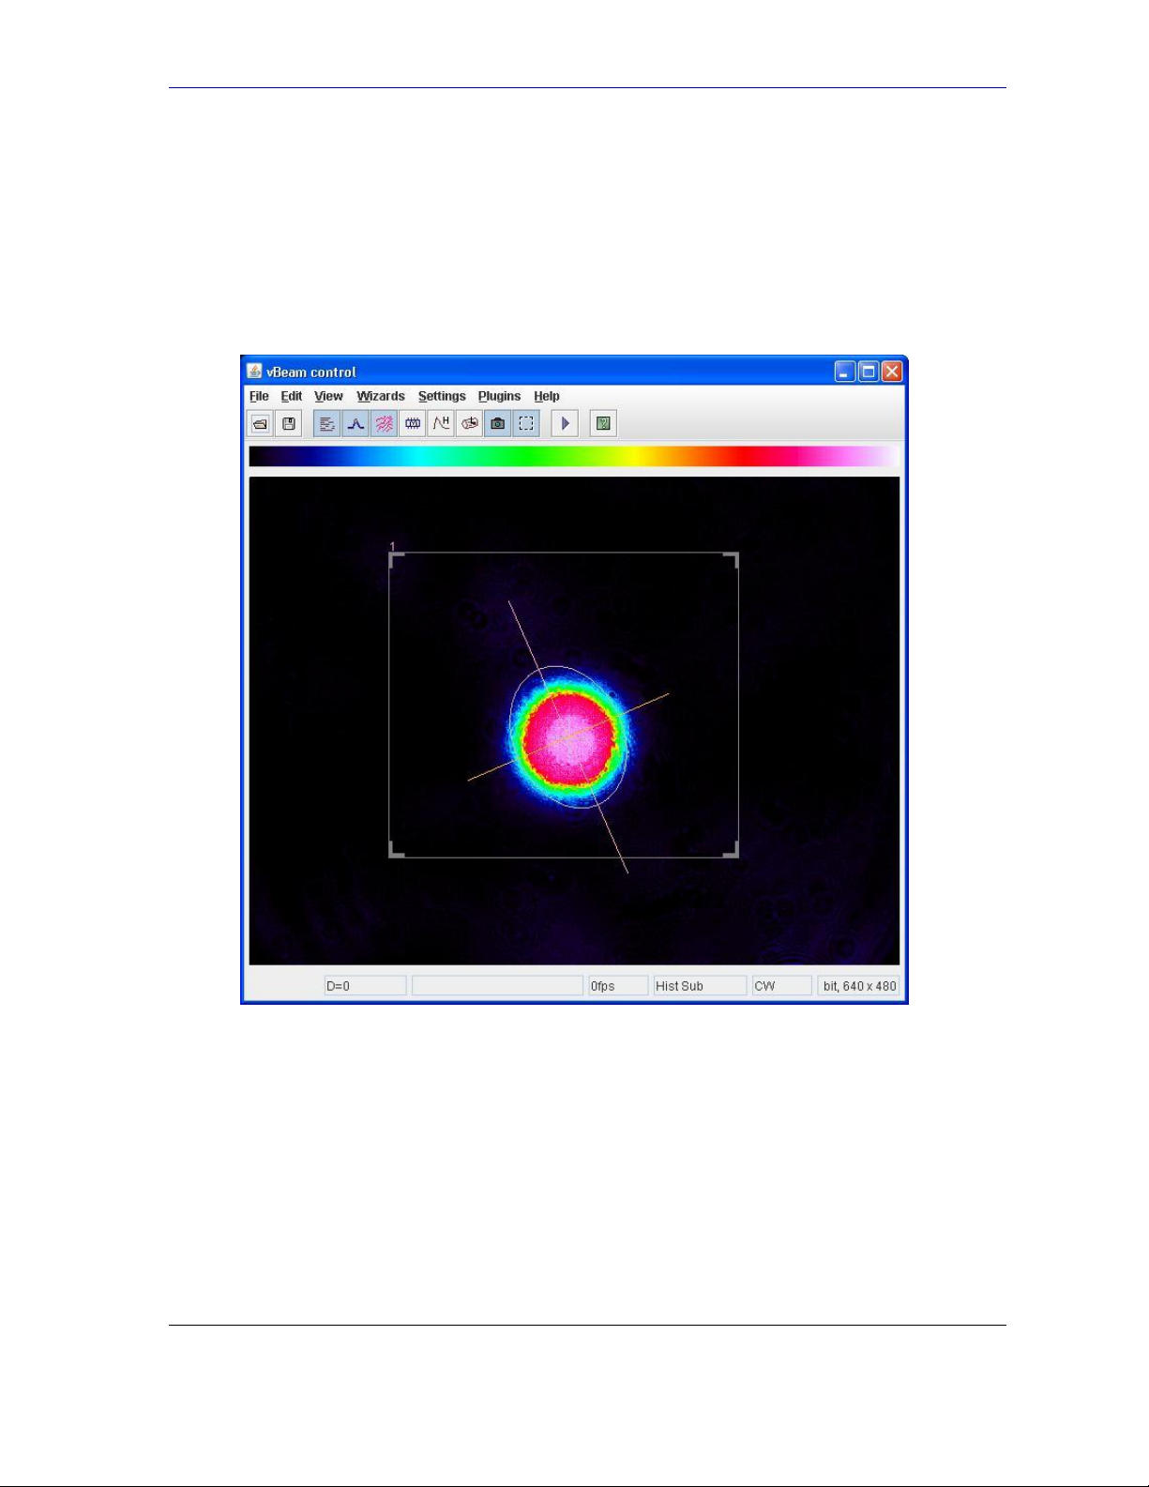Click the histogram curve H icon
This screenshot has width=1149, height=1487.
pyautogui.click(x=441, y=424)
